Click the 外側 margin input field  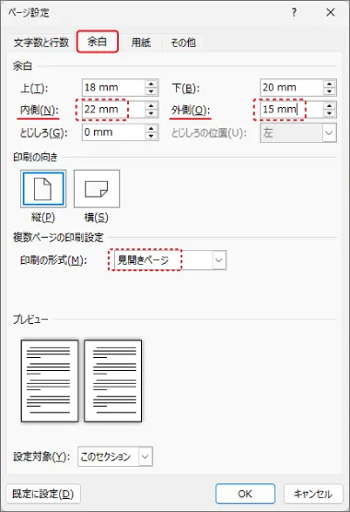[291, 110]
